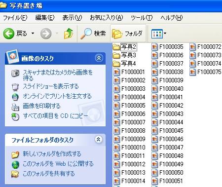Click the online print order icon
Image resolution: width=222 pixels, height=187 pixels.
point(15,97)
